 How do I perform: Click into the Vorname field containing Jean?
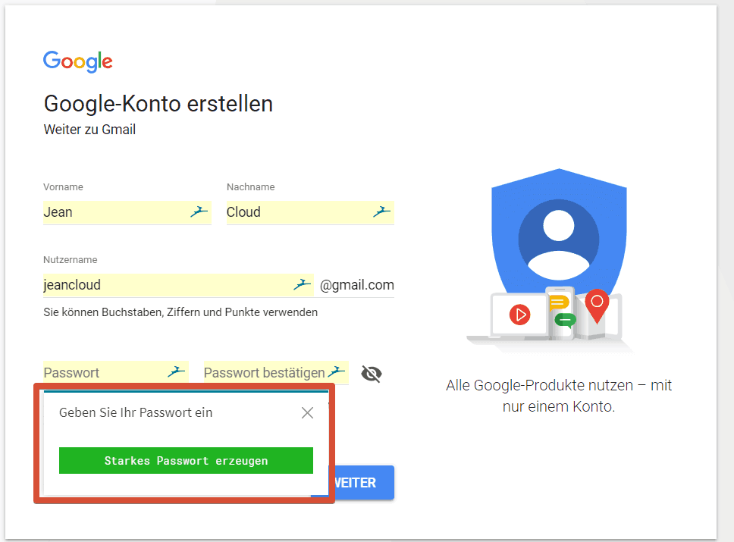coord(127,212)
